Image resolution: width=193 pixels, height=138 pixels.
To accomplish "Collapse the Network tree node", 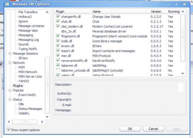I will point(10,63).
